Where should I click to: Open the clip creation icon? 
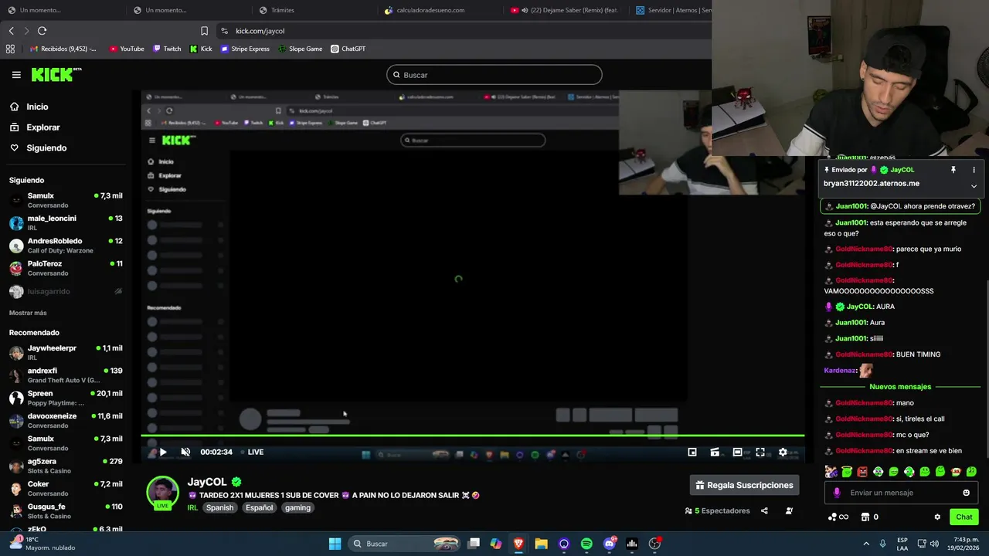pos(715,452)
